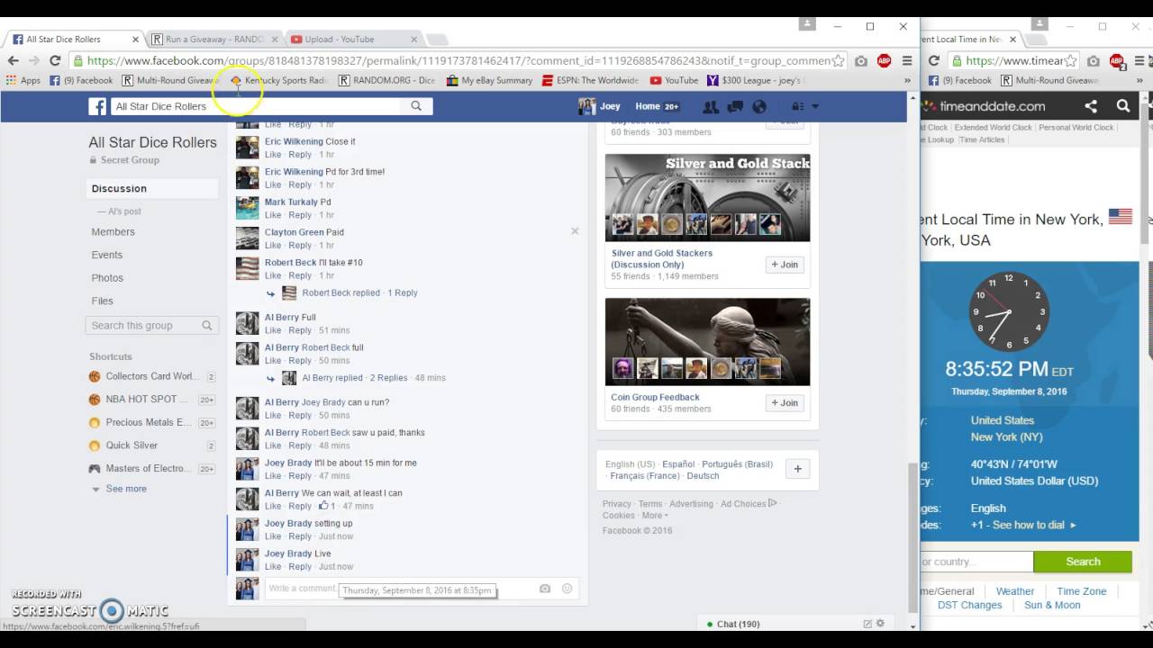Image resolution: width=1153 pixels, height=648 pixels.
Task: Open the Masters of Electro shortcut
Action: pyautogui.click(x=150, y=469)
